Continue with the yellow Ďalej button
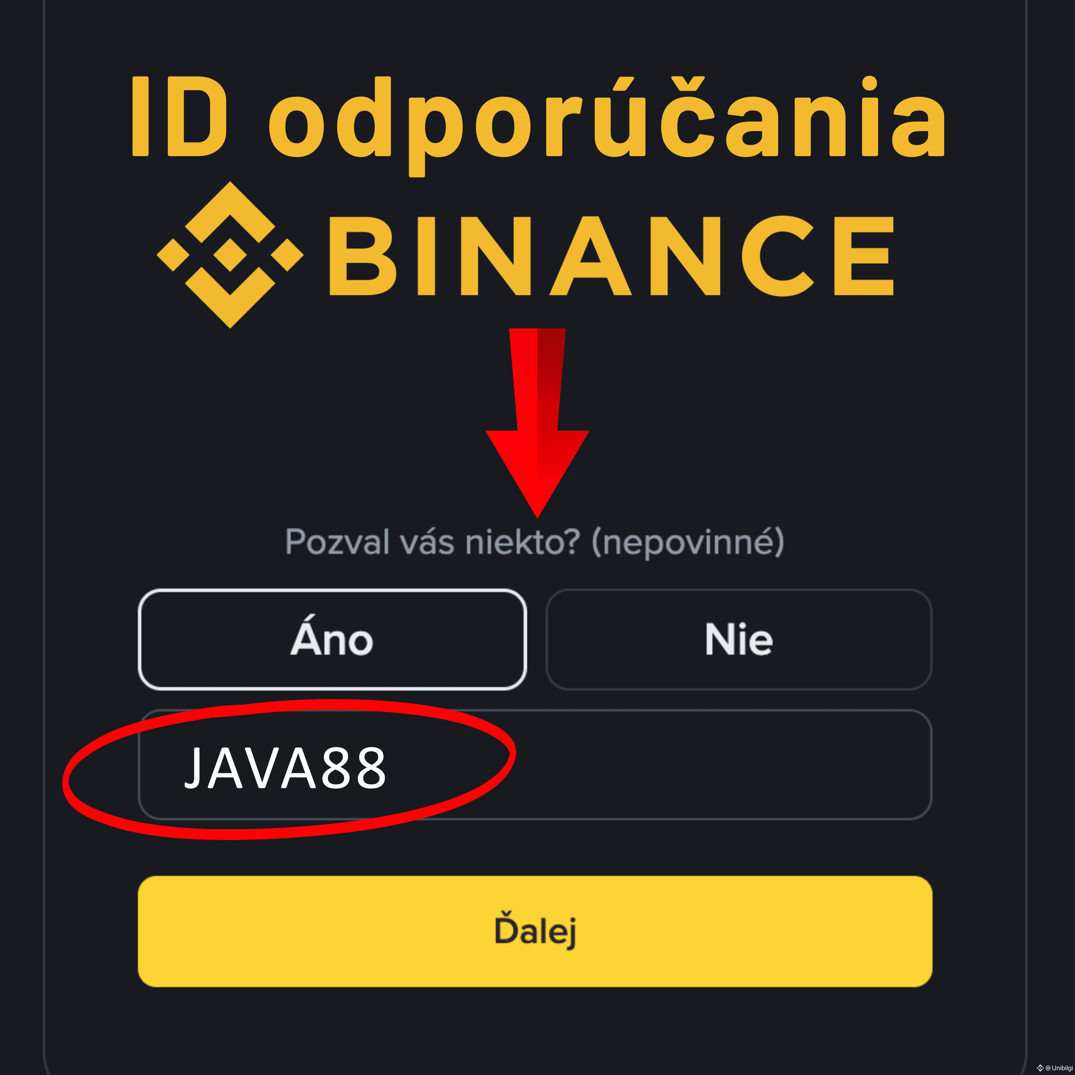This screenshot has width=1075, height=1075. tap(535, 931)
